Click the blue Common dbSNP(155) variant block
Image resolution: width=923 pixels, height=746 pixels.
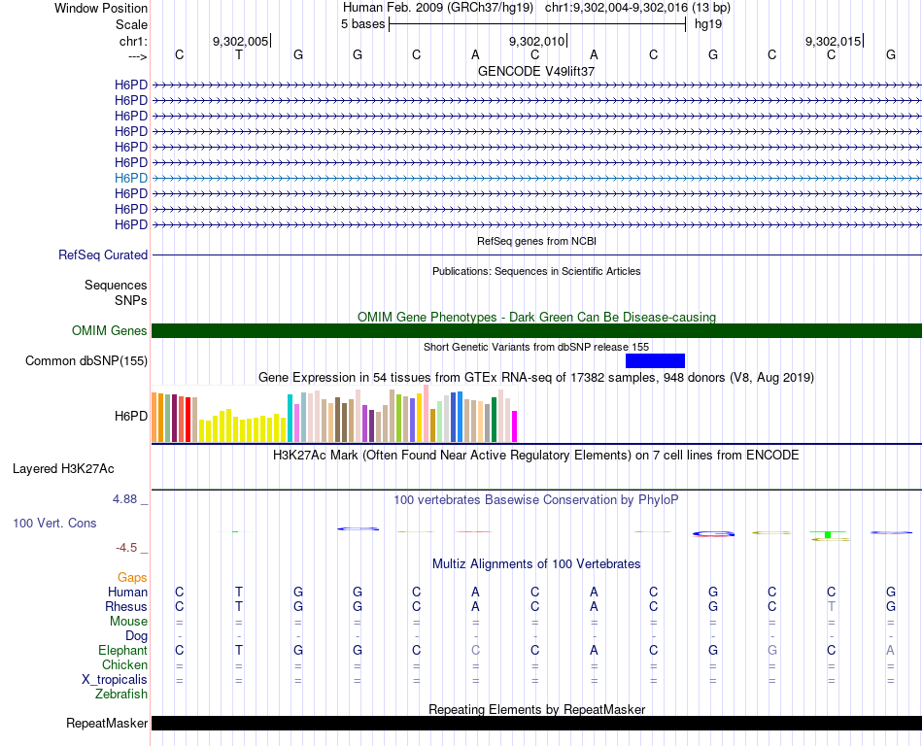pos(655,360)
